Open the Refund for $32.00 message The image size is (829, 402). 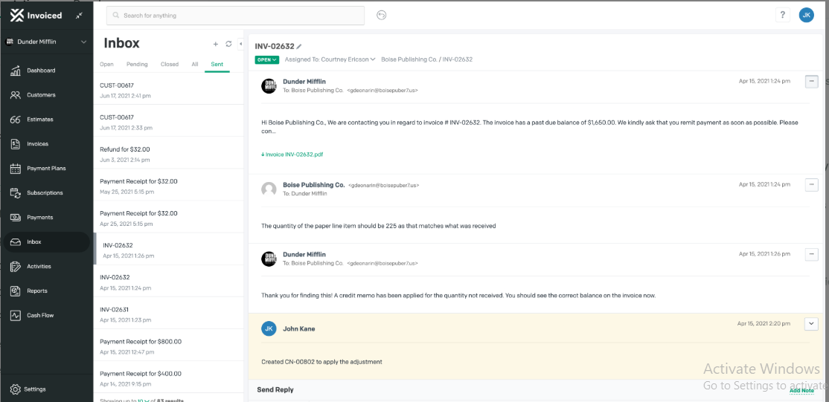click(x=169, y=153)
